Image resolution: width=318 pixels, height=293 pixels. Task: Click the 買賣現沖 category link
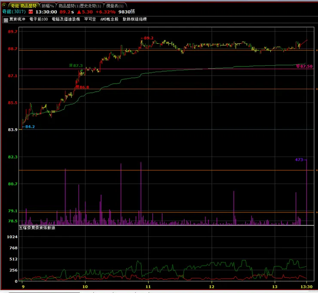click(17, 19)
